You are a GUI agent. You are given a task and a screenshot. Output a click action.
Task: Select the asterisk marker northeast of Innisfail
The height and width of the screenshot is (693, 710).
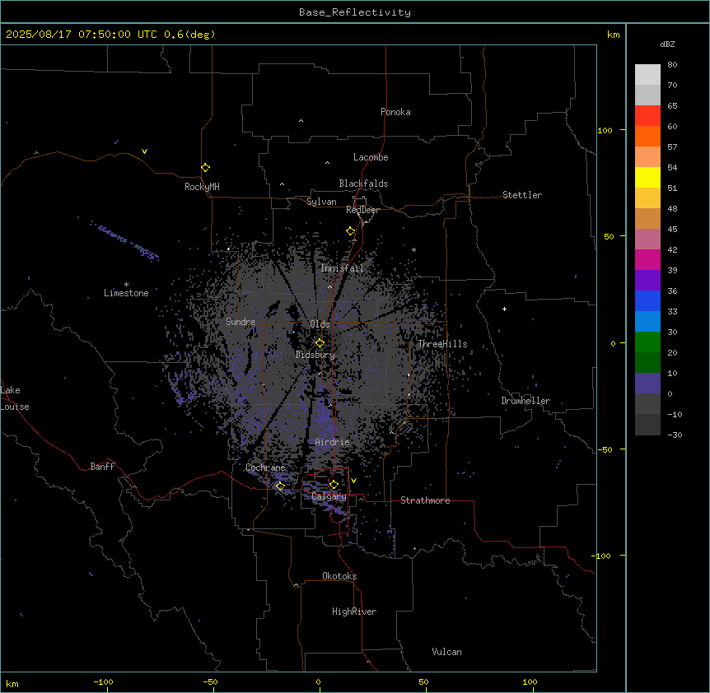[413, 249]
